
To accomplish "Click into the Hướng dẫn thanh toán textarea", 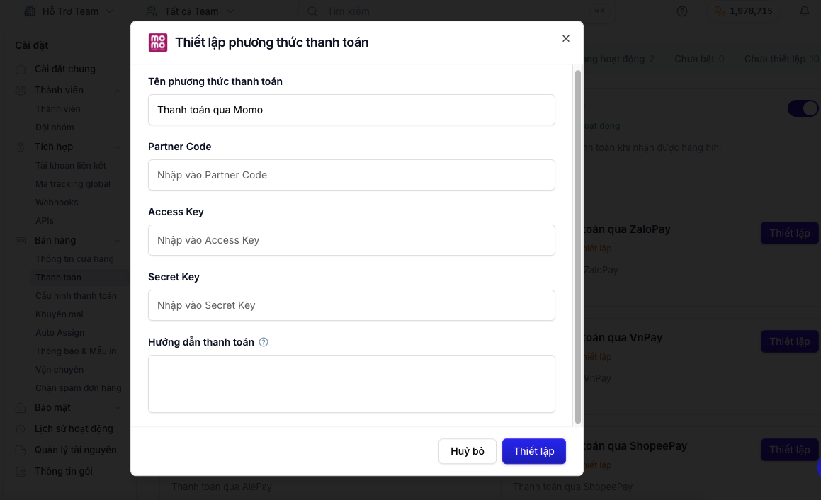I will [x=351, y=384].
